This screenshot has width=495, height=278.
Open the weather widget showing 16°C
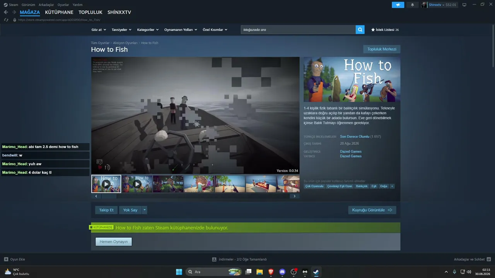coord(17,272)
